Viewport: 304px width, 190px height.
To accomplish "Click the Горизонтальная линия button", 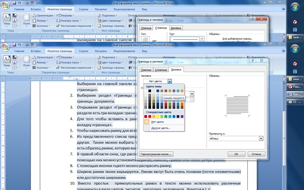I will (156, 154).
